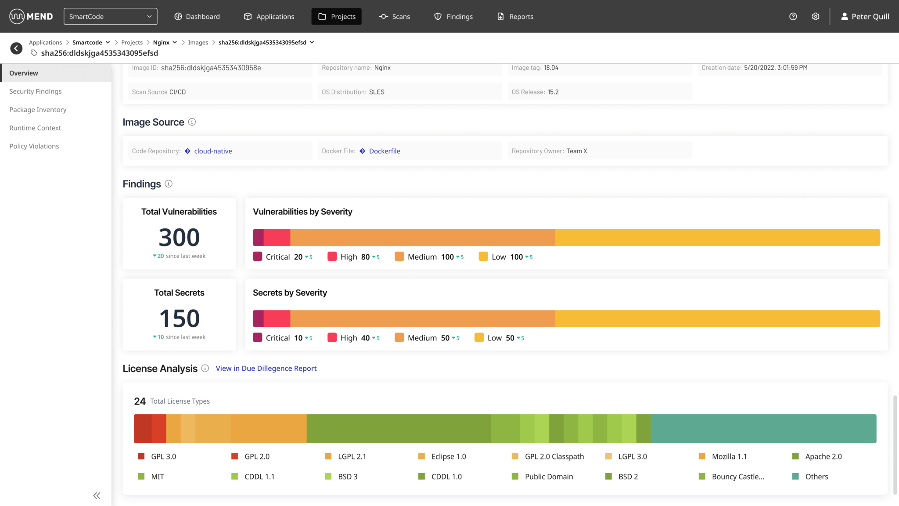The image size is (899, 506).
Task: View in Due Dillegence Report link
Action: pyautogui.click(x=266, y=369)
